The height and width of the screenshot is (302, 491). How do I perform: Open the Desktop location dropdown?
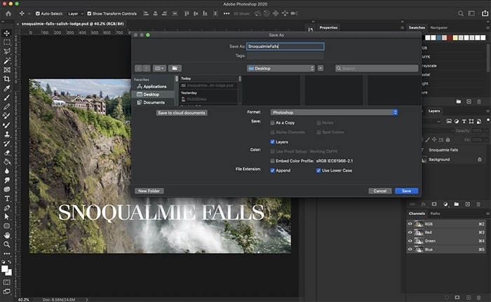click(281, 68)
